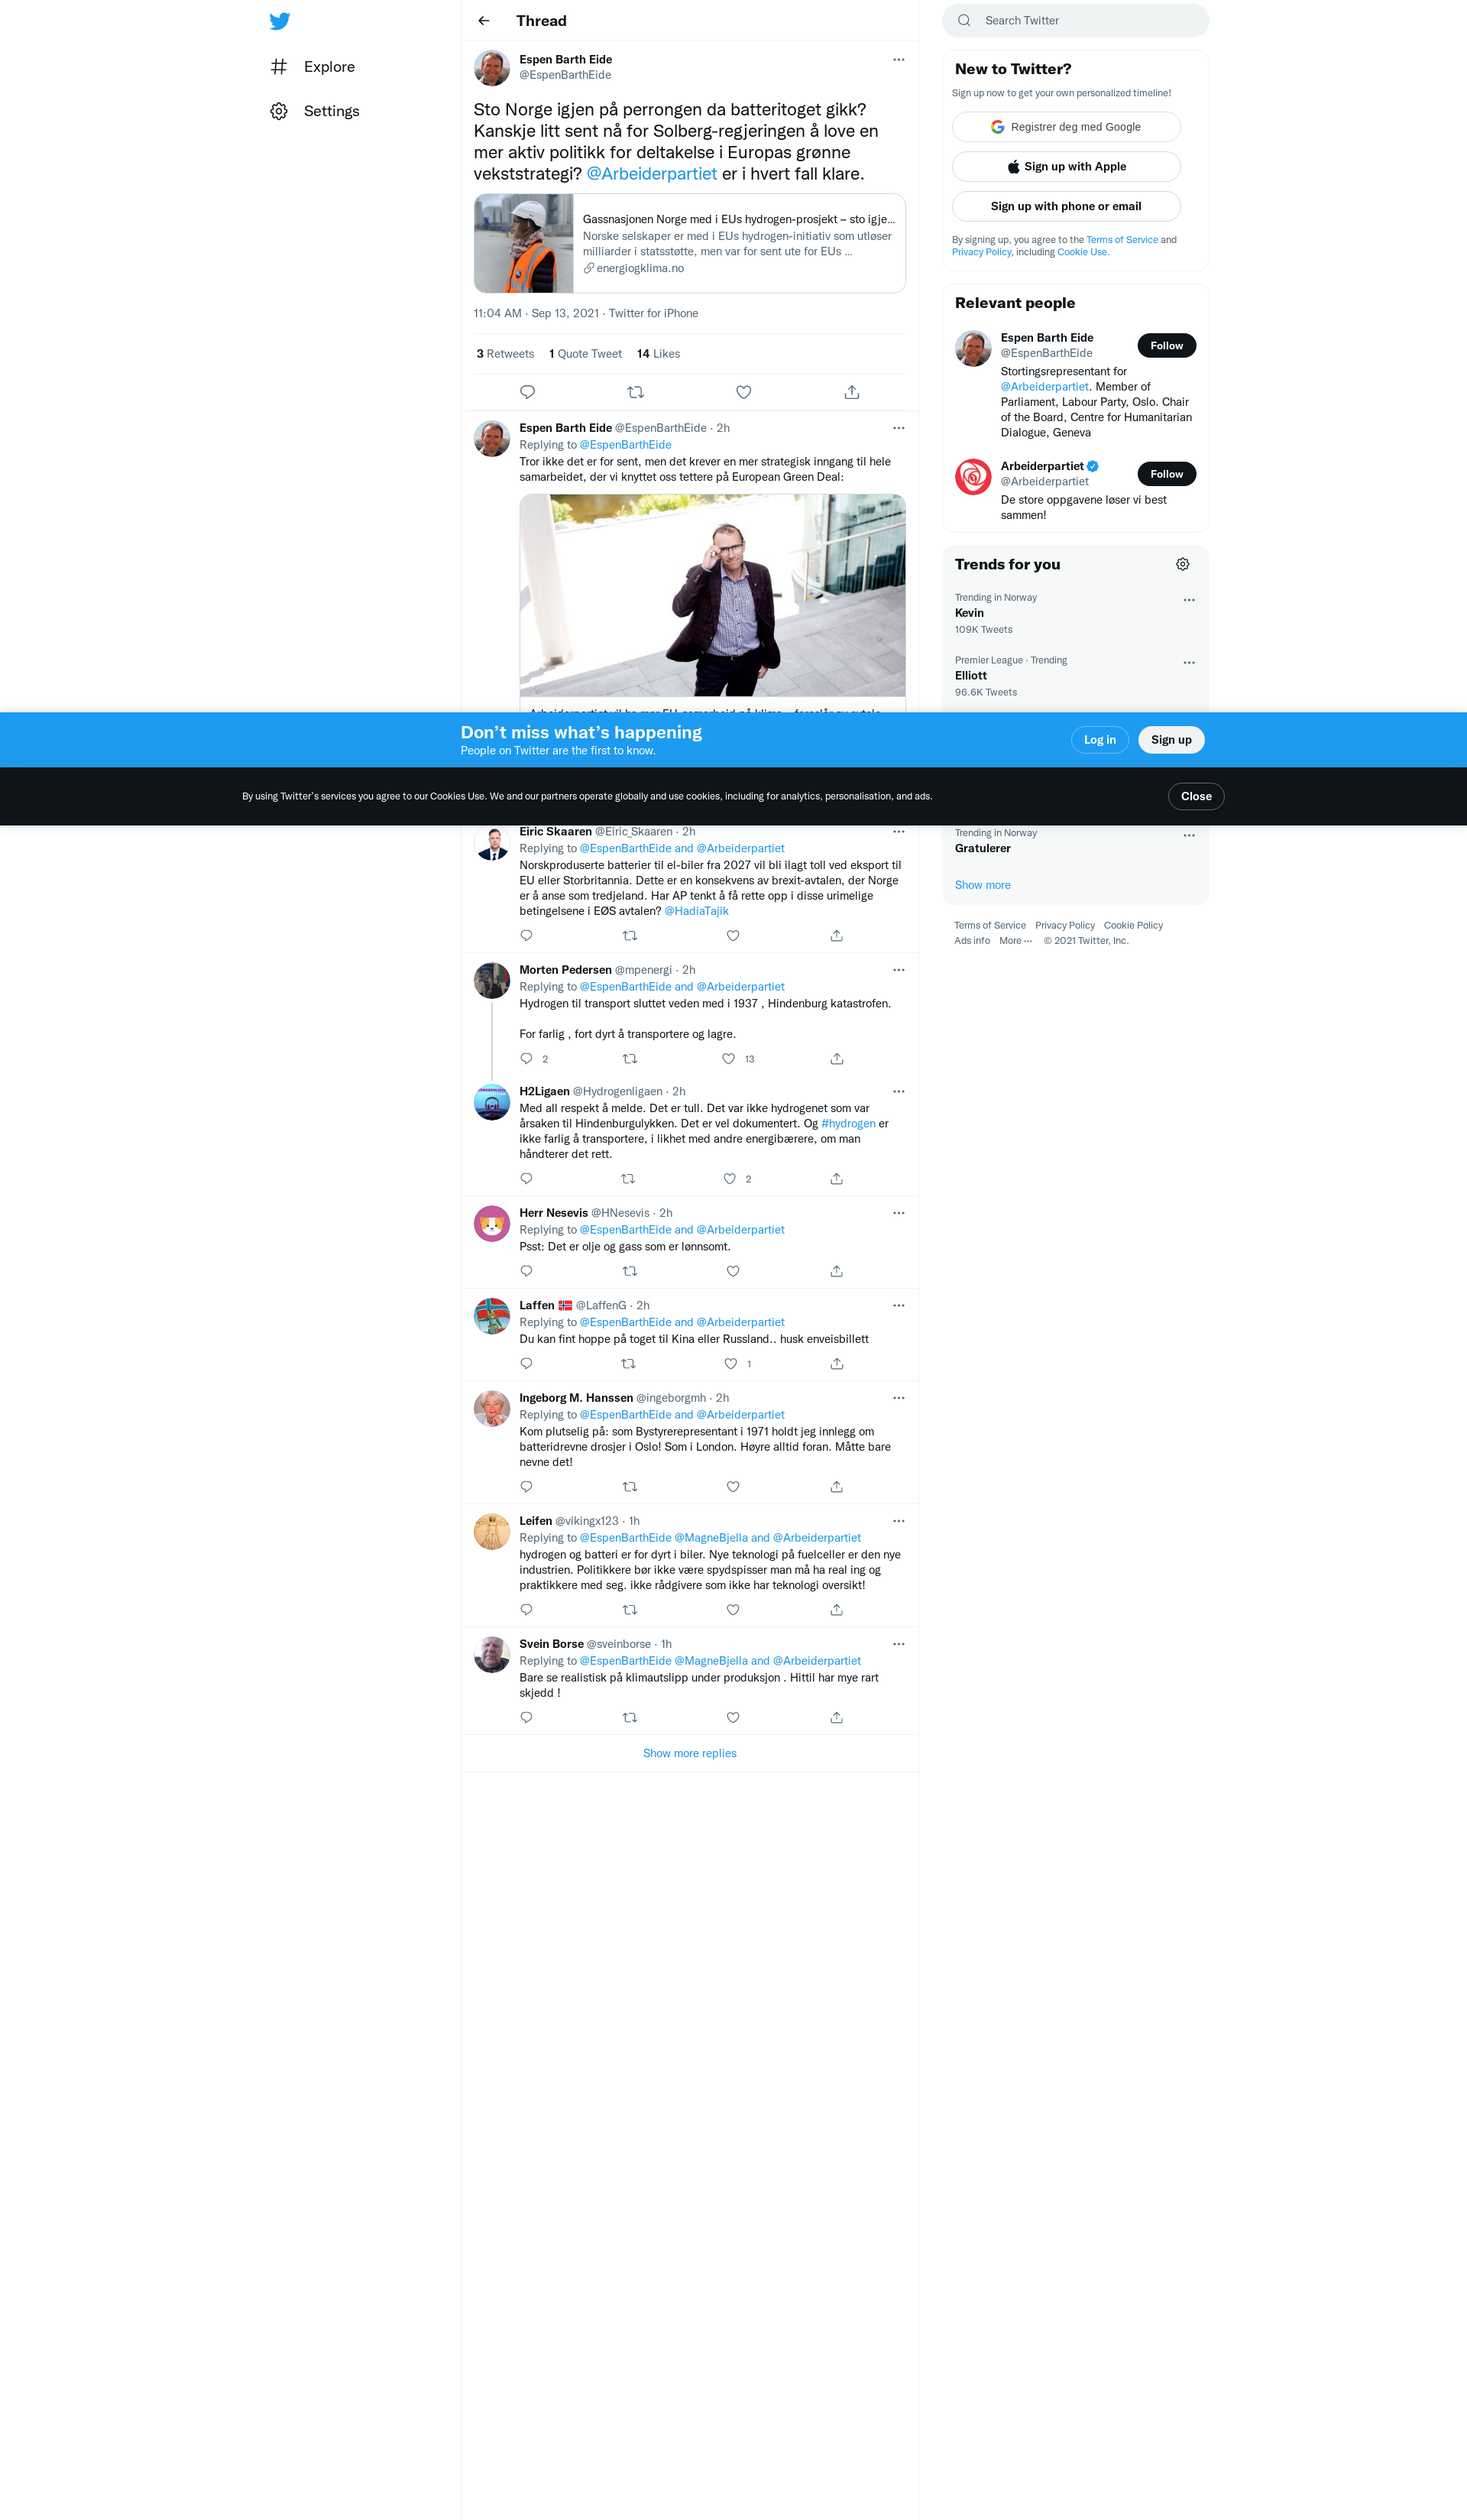The width and height of the screenshot is (1467, 2520).
Task: Open more options on Eiric Skaaren's reply
Action: pos(899,832)
